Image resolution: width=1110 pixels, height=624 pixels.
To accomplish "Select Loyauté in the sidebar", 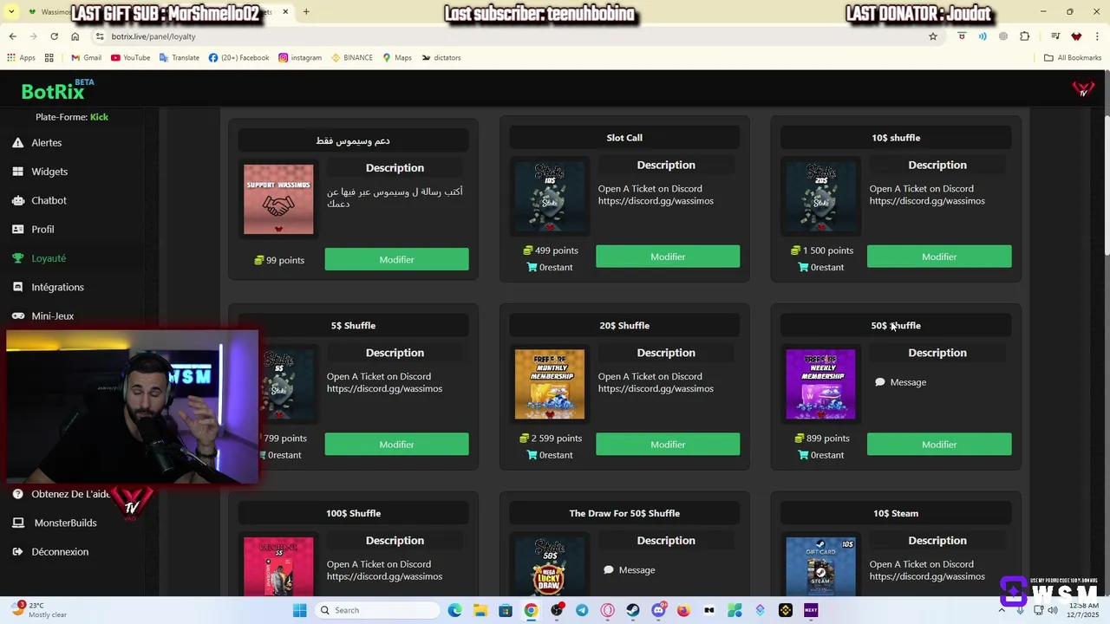I will [x=49, y=258].
